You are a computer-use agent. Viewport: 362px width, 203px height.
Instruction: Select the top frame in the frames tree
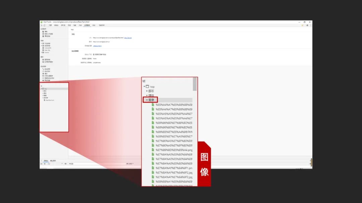pos(54,89)
